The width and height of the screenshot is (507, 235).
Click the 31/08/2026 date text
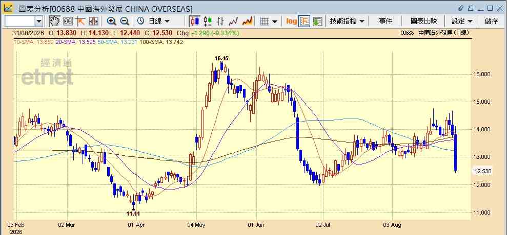tap(29, 33)
